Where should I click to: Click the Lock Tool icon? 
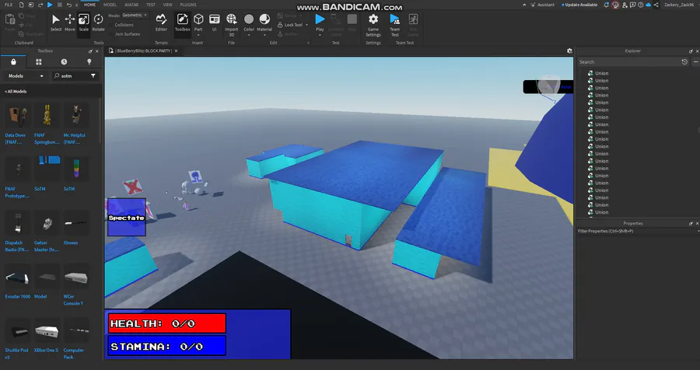coord(280,25)
